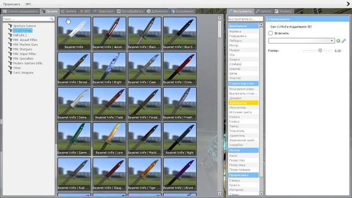Open the Прорисовка menu in top bar
Screen dimensions: 352x198
12,4
